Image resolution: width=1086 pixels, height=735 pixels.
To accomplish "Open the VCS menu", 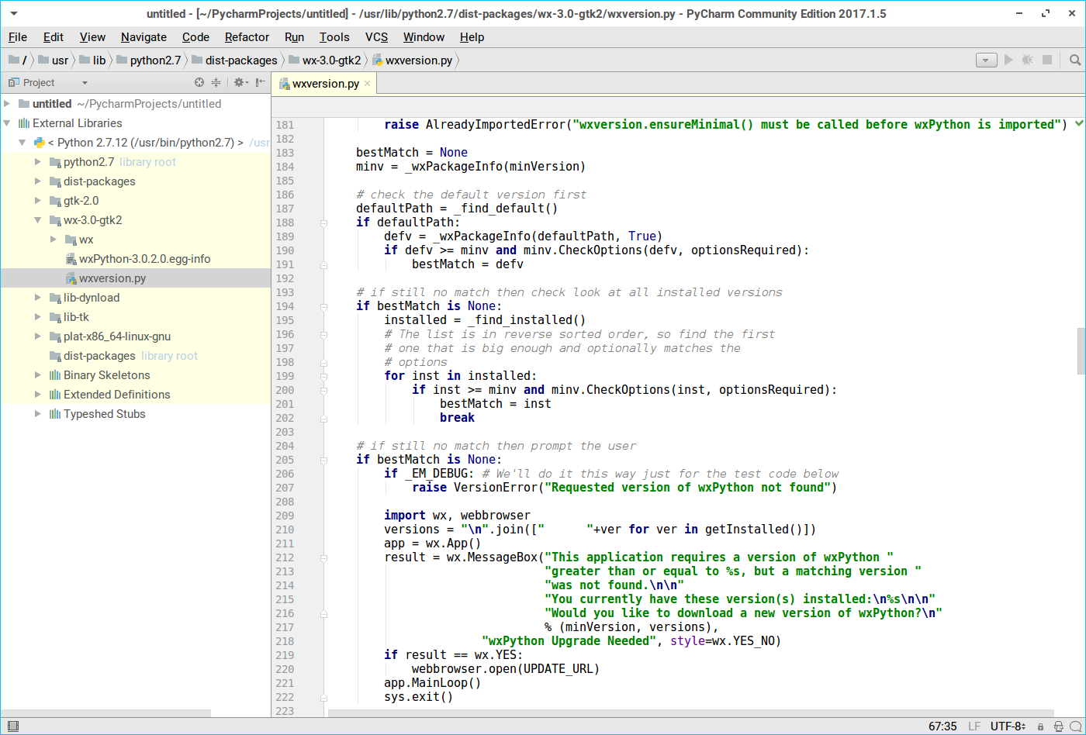I will tap(376, 37).
